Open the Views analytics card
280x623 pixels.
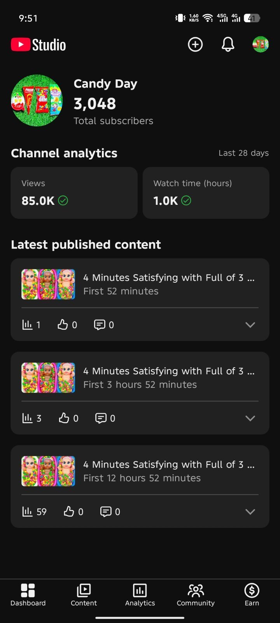(74, 193)
